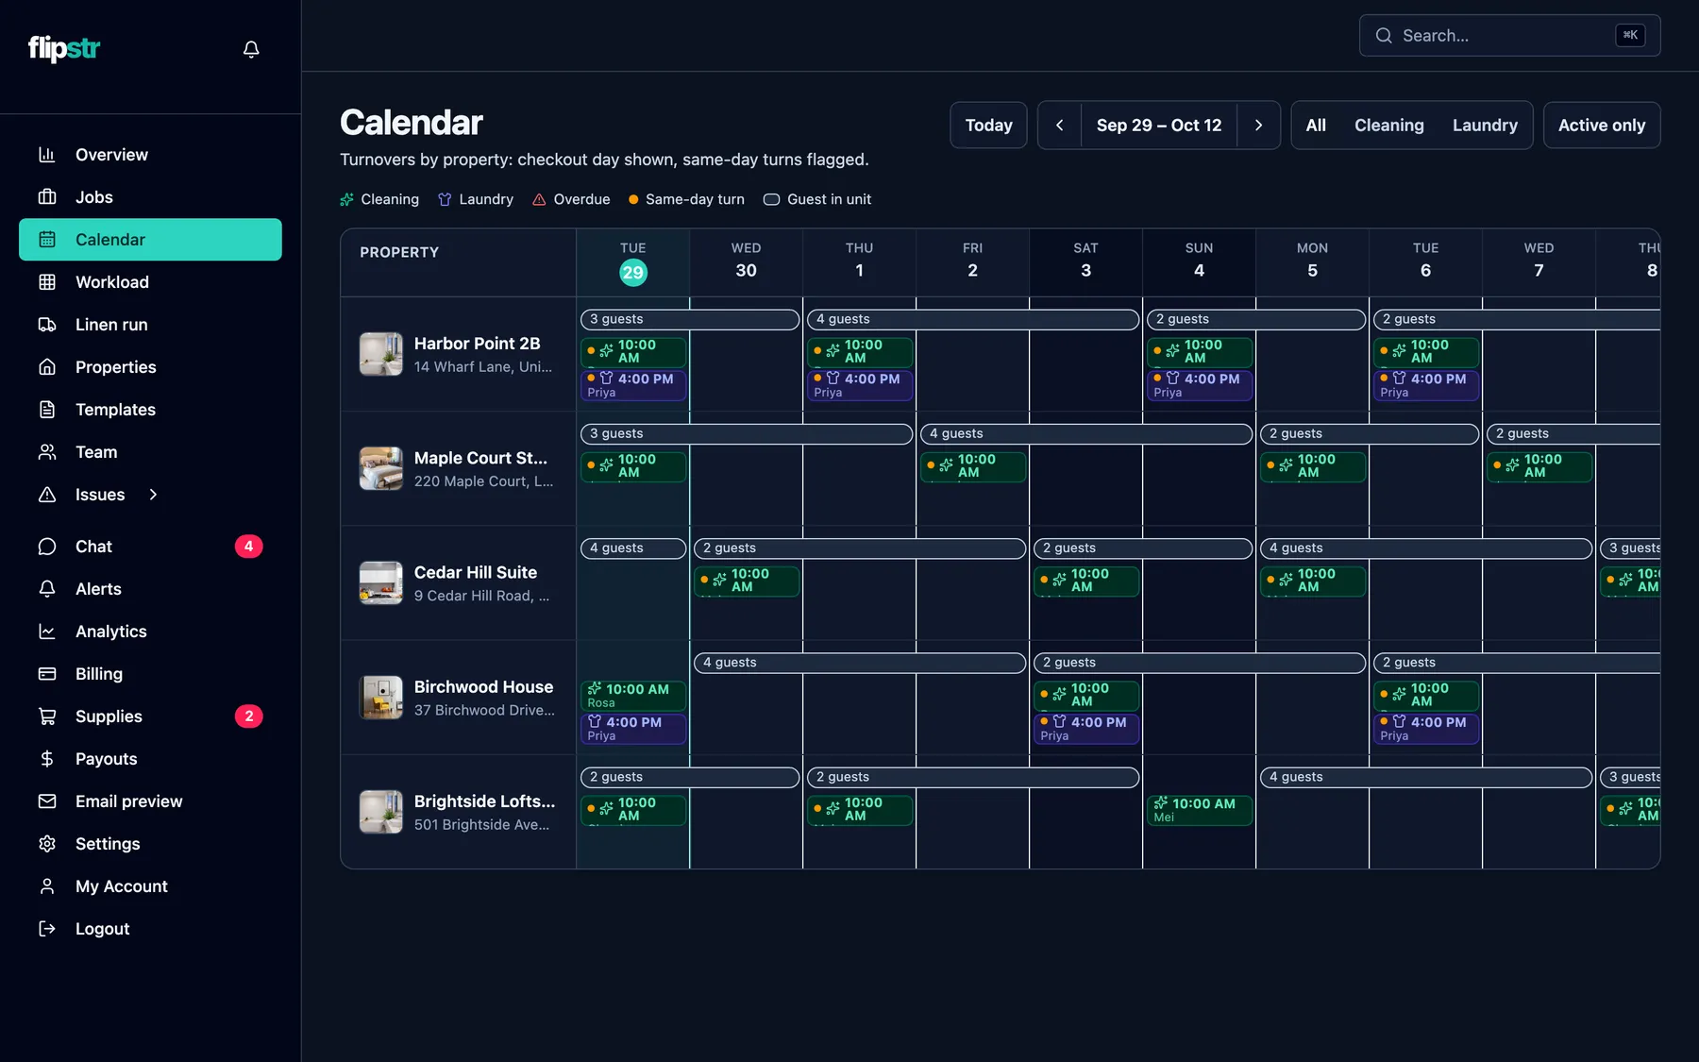
Task: Go to next date range
Action: (x=1258, y=126)
